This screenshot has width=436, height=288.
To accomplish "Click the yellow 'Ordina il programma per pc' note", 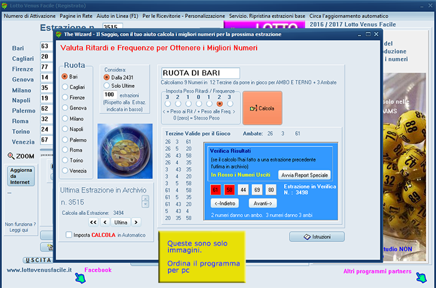I will point(202,257).
